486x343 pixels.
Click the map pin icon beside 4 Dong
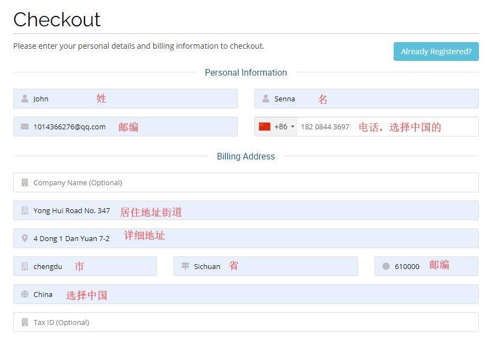pos(25,238)
